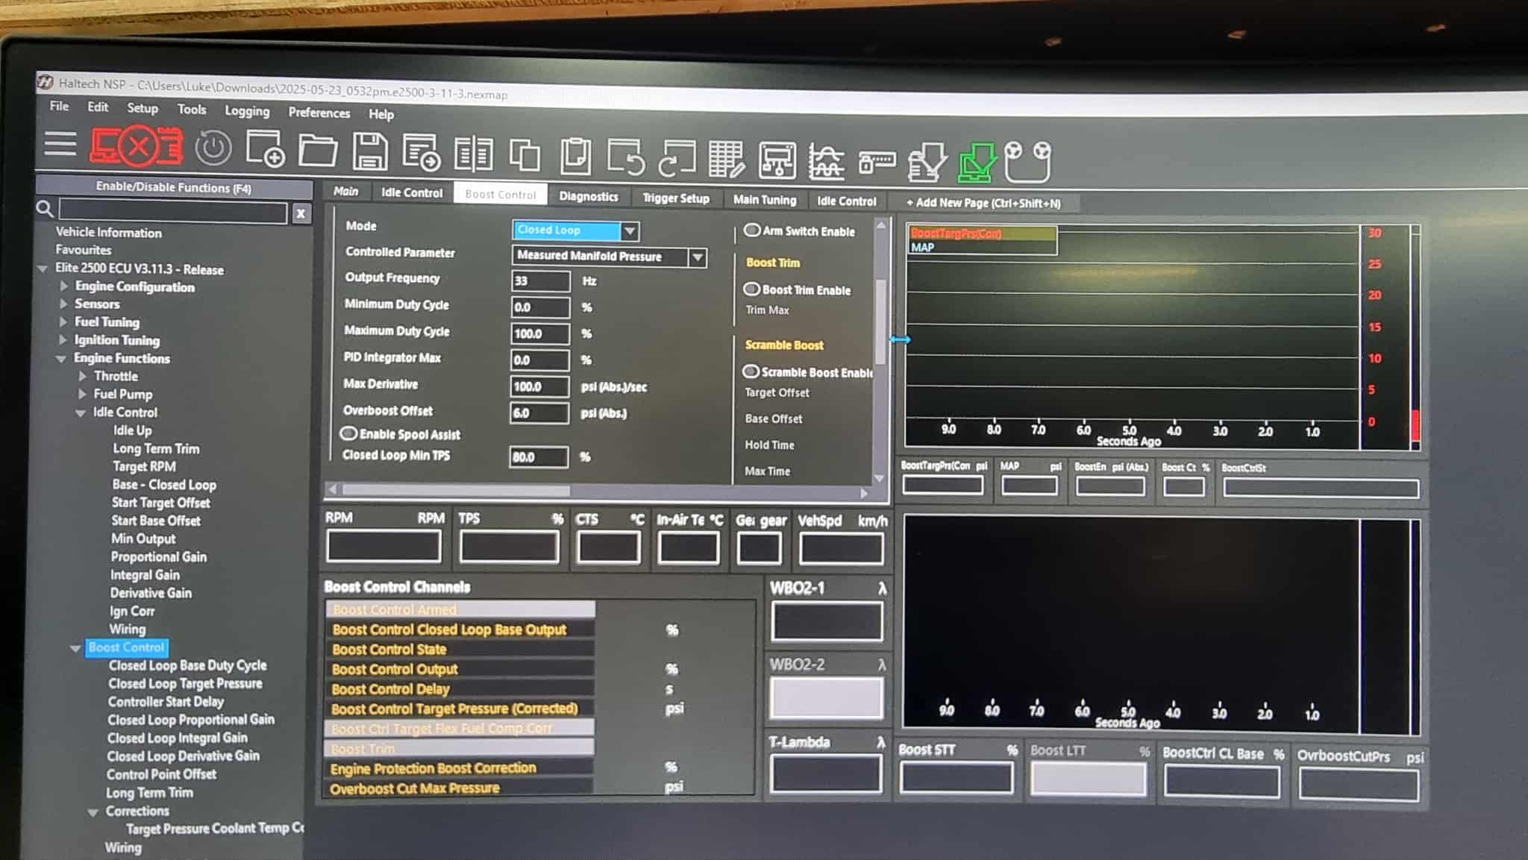Click the twin dial gauges icon
The image size is (1528, 860).
pyautogui.click(x=1027, y=162)
